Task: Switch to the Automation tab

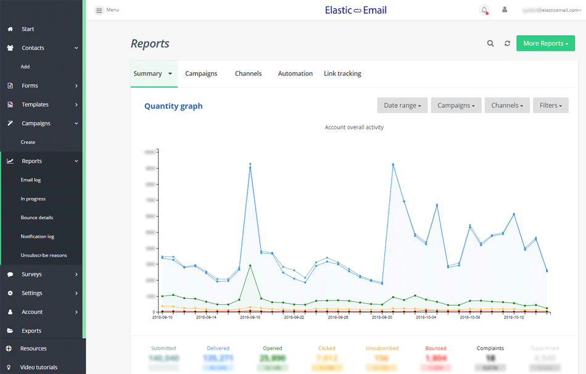Action: [295, 73]
